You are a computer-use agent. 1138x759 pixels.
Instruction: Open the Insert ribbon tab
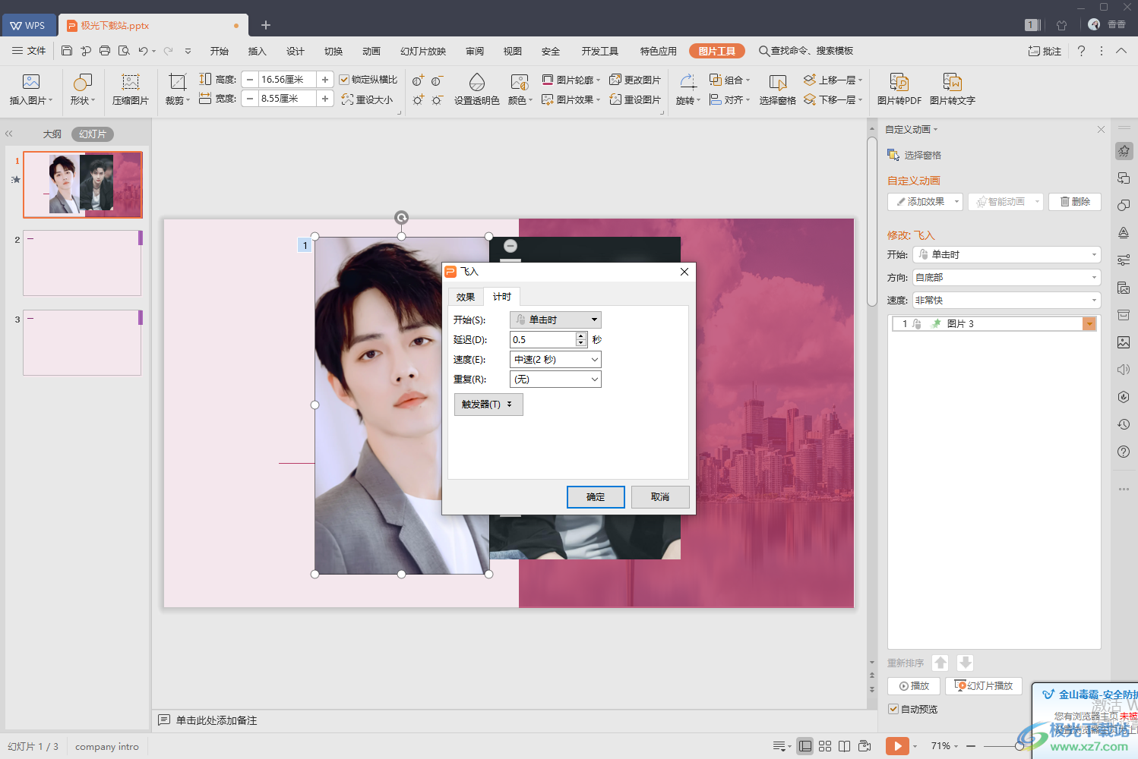258,51
